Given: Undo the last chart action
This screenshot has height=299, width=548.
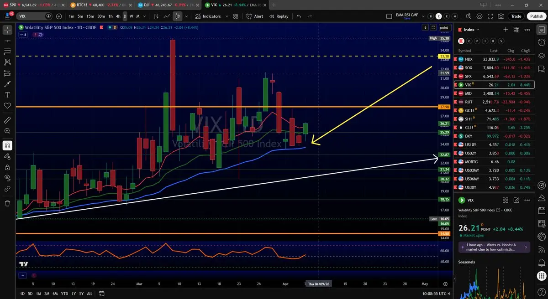Looking at the screenshot, I should tap(299, 16).
